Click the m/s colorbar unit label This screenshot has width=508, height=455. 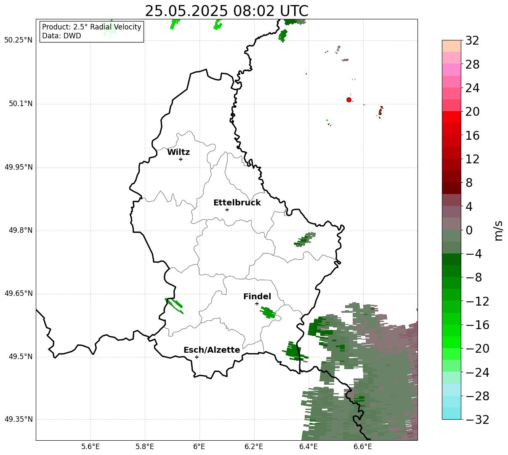498,230
